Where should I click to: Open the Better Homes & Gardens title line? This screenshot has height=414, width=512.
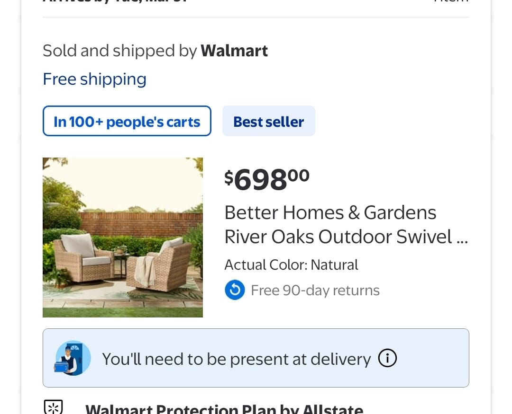coord(330,212)
